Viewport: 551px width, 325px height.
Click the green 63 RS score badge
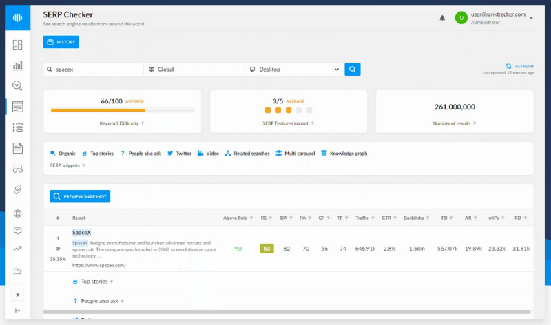267,249
